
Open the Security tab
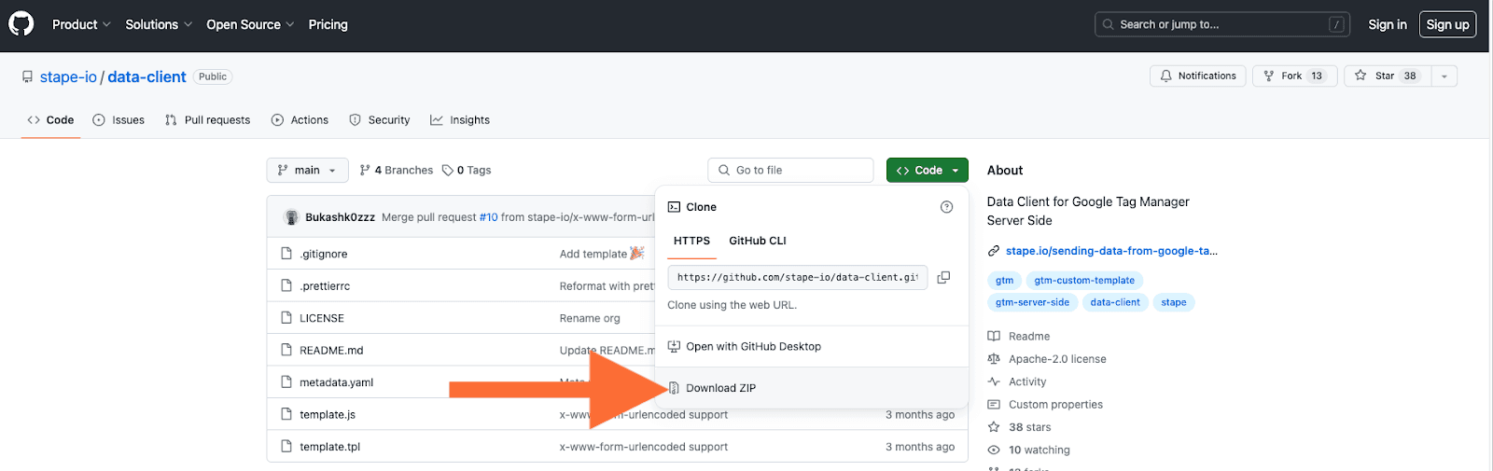[x=379, y=119]
